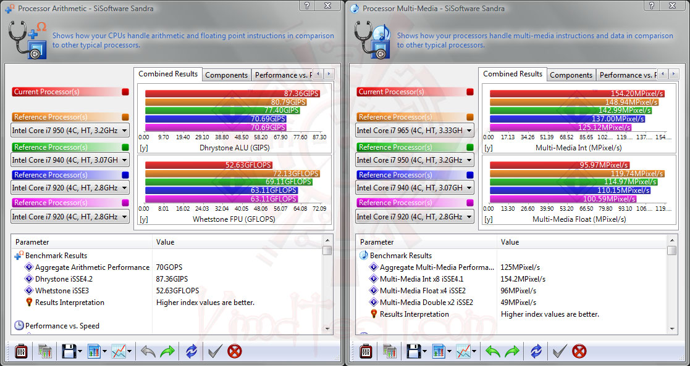Select Combined Results tab in Arithmetic window
690x366 pixels.
click(168, 74)
